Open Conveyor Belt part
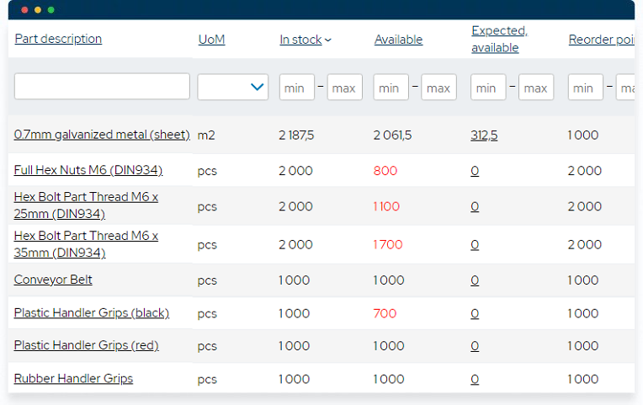 click(53, 280)
